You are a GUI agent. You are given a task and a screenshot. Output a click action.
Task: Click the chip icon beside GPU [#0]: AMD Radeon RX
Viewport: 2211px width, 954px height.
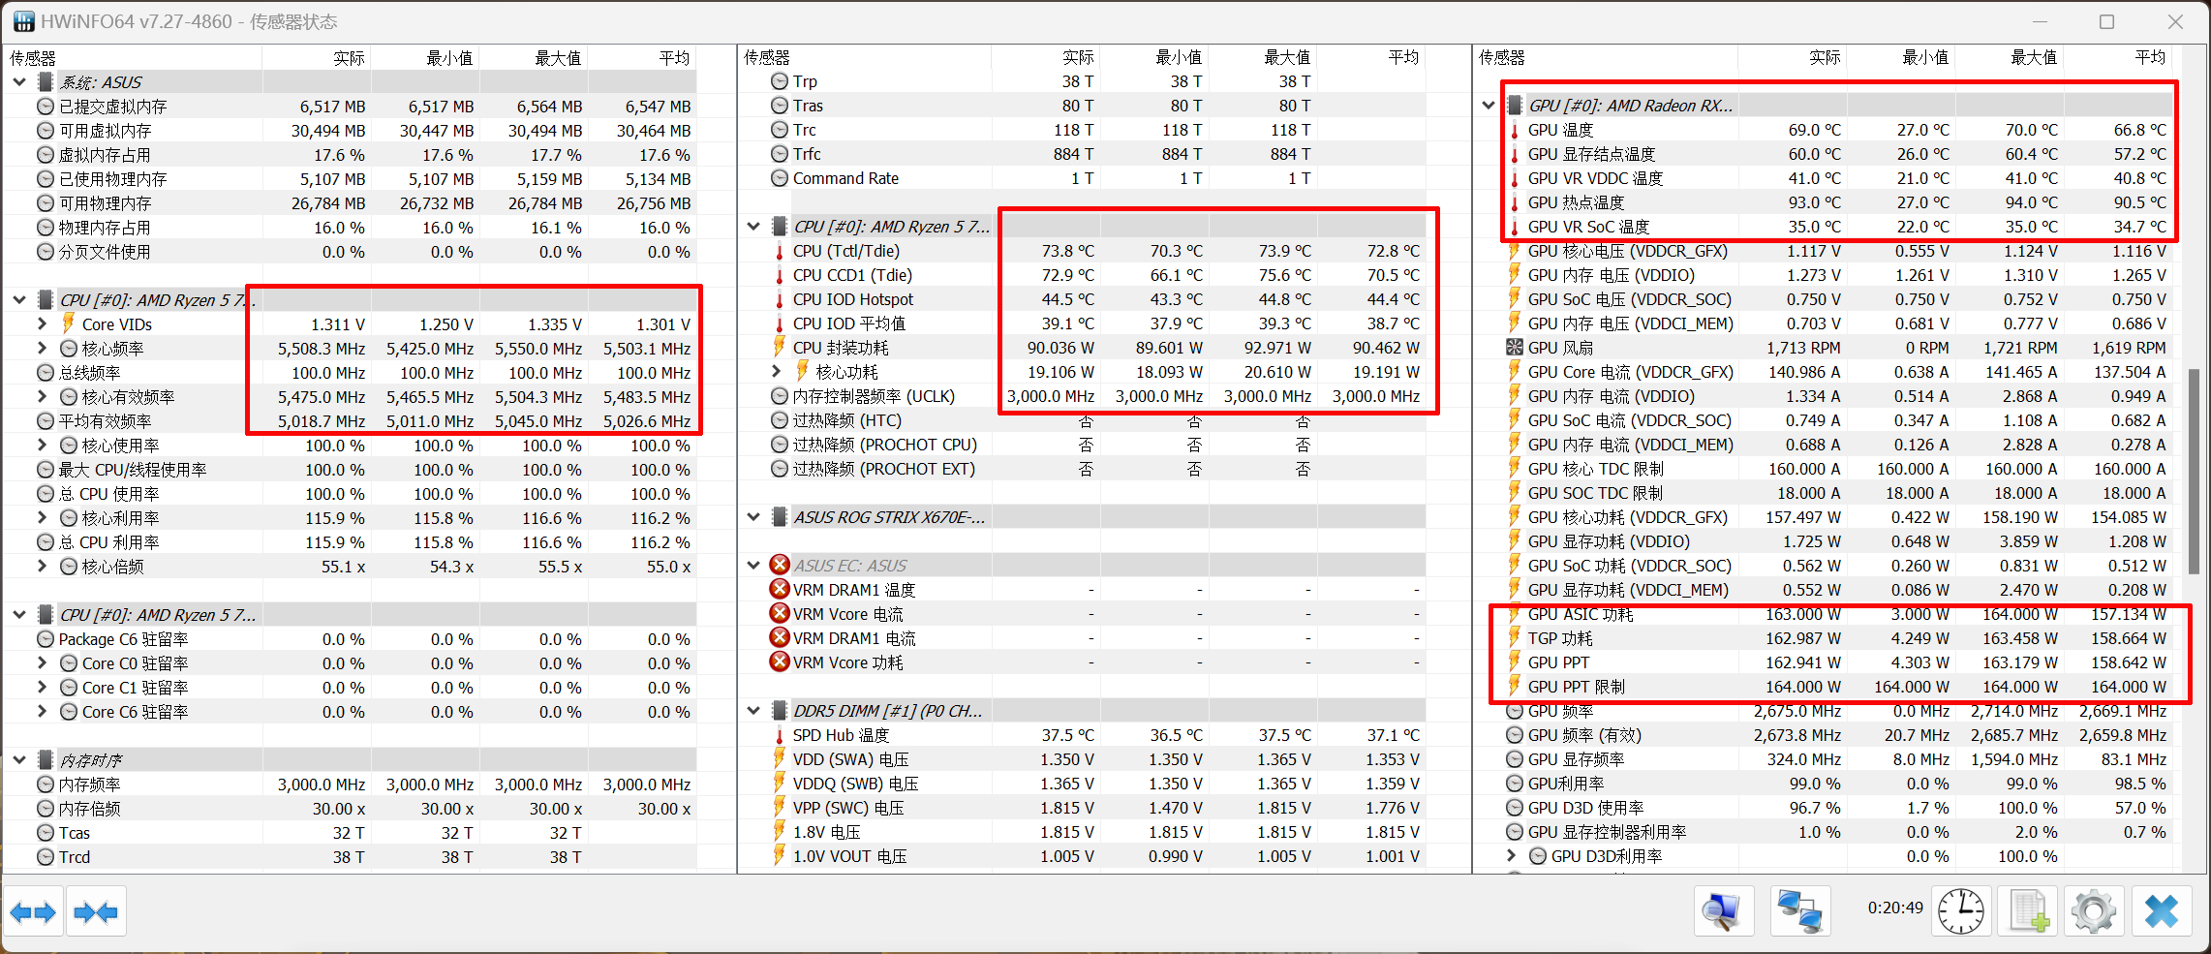[x=1515, y=106]
